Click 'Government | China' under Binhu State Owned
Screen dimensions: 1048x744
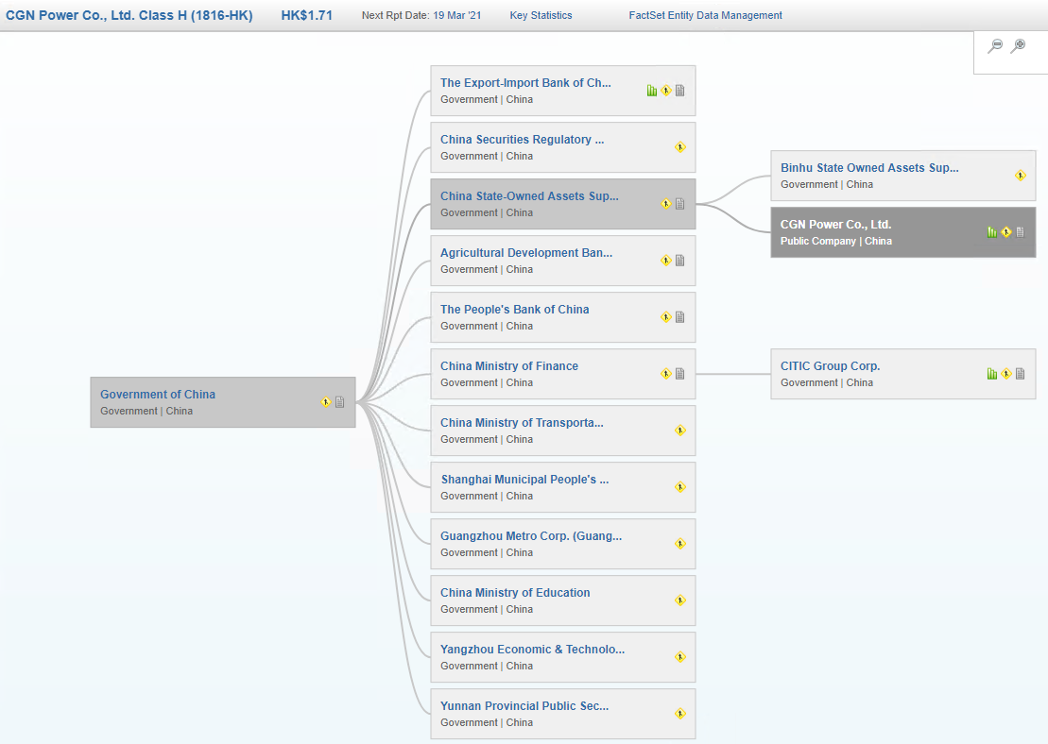click(827, 184)
